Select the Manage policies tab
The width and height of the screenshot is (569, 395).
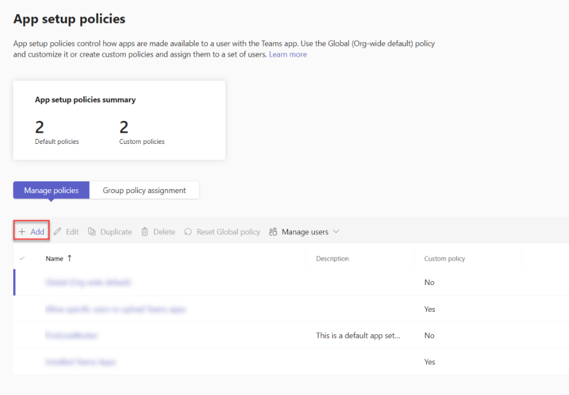pos(51,190)
